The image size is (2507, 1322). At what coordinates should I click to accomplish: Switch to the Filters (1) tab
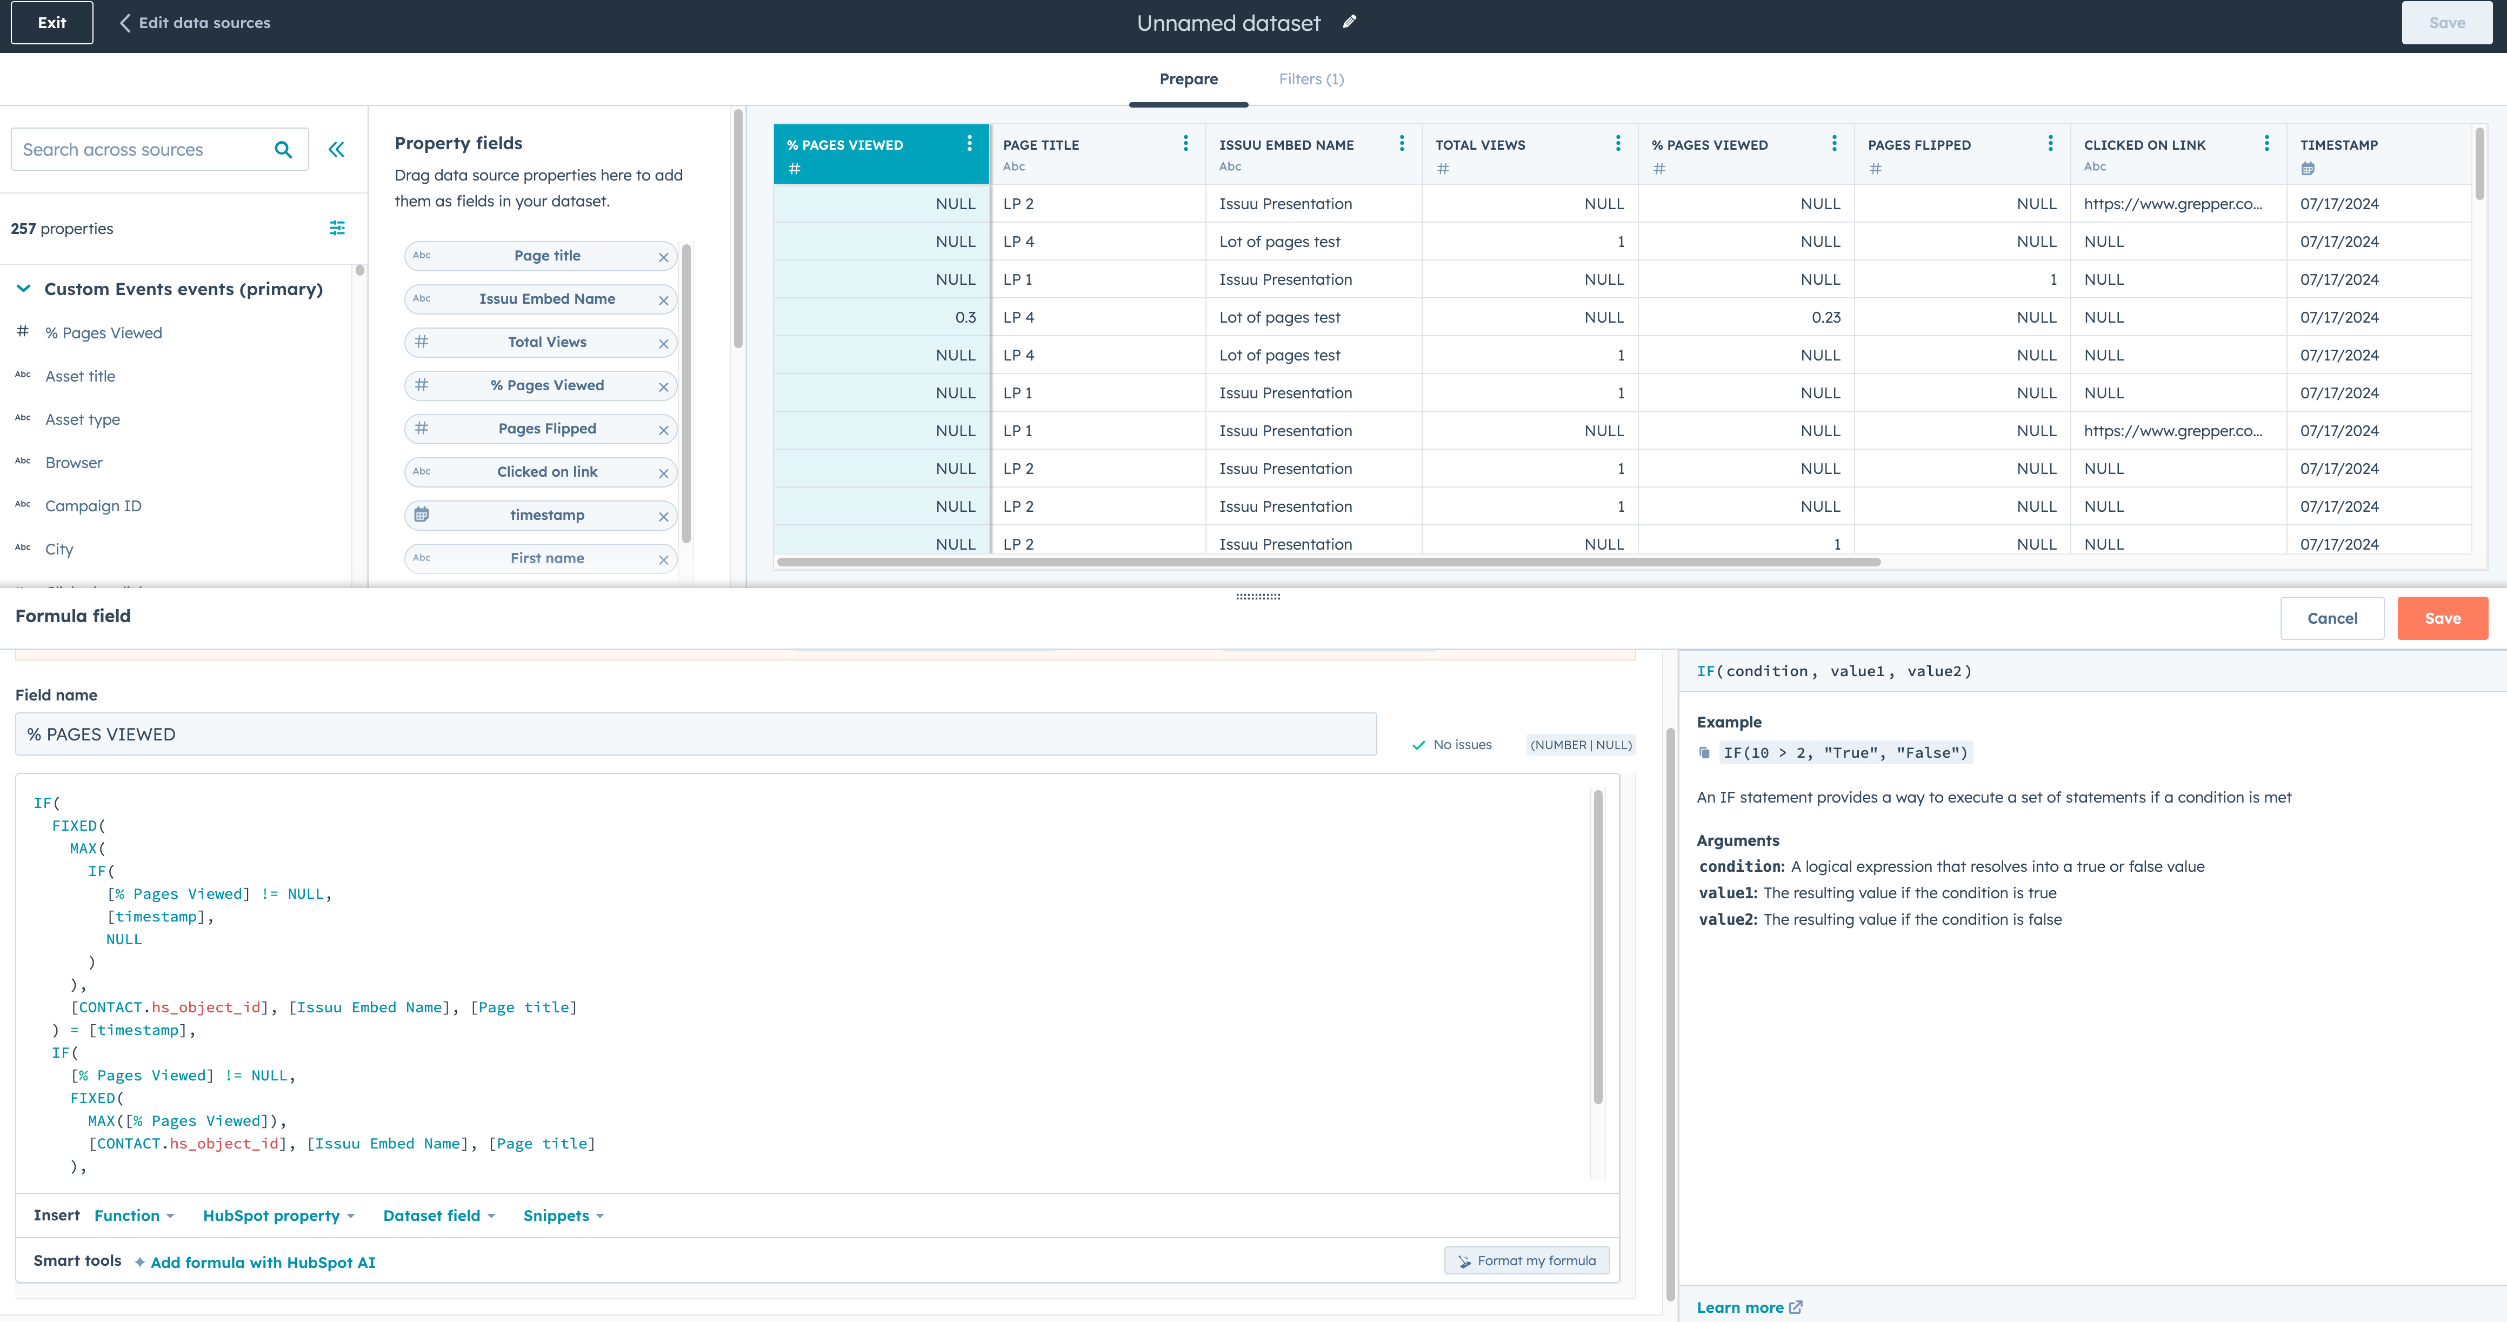1311,79
